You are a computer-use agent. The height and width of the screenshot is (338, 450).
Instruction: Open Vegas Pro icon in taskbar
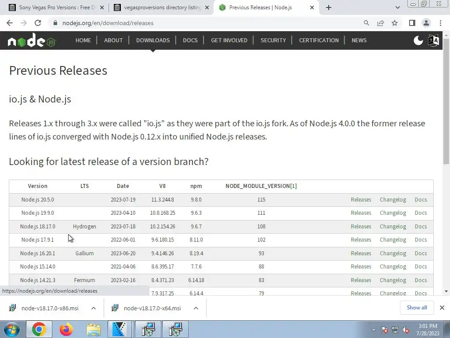(x=120, y=329)
